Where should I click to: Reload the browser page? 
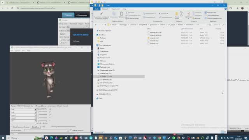12,8
